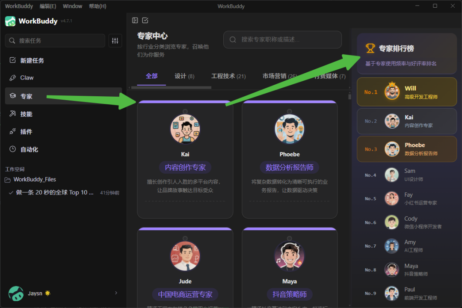The height and width of the screenshot is (308, 462).
Task: Click the WorkBuddy logo icon
Action: point(9,21)
